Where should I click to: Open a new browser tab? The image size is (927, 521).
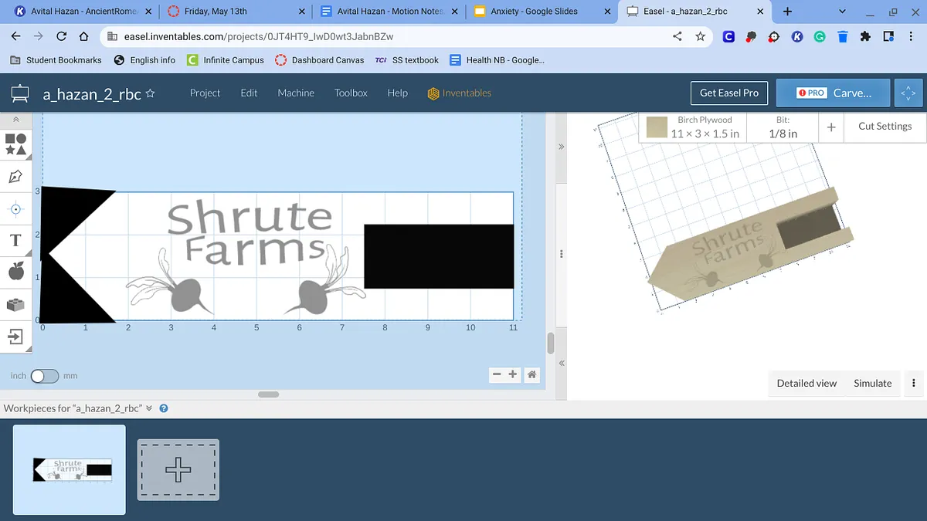[x=787, y=12]
